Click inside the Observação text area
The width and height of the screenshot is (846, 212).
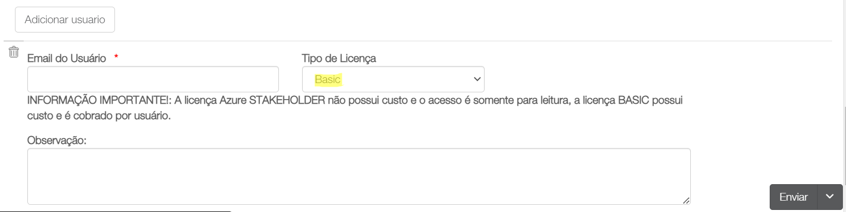[x=358, y=176]
